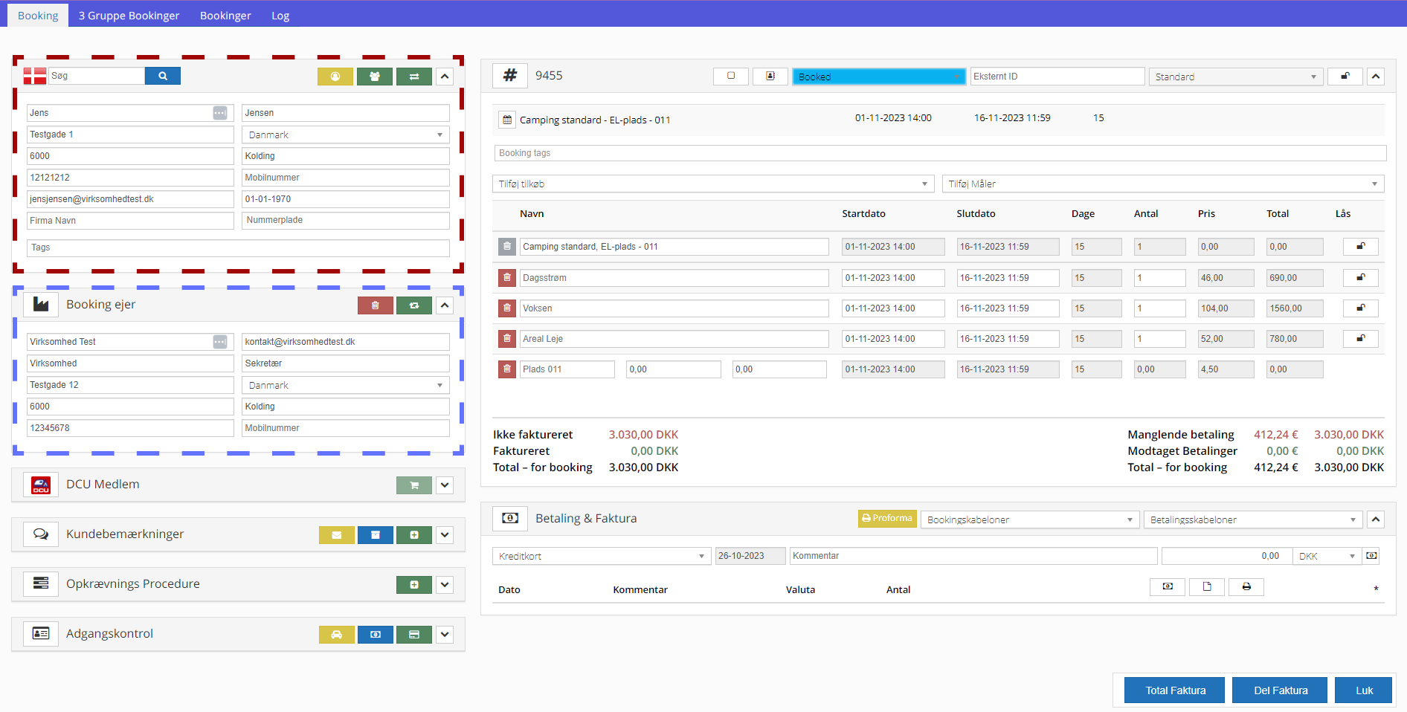The height and width of the screenshot is (712, 1407).
Task: Click the yellow car icon in Adgangskontrol
Action: tap(337, 635)
